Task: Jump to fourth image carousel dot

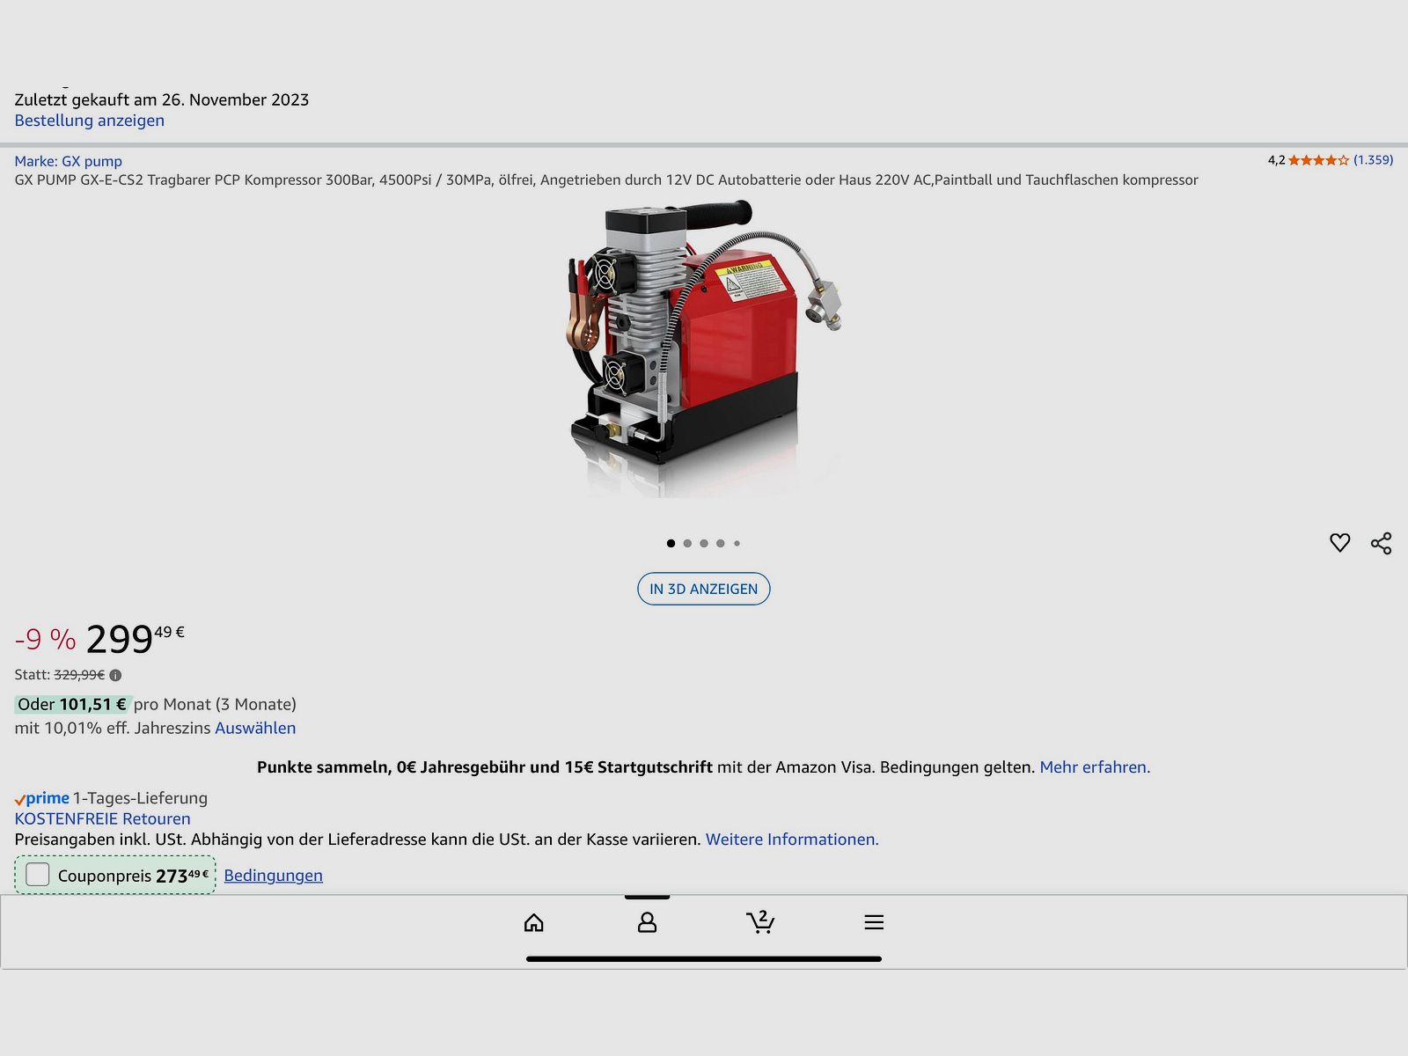Action: [x=721, y=543]
